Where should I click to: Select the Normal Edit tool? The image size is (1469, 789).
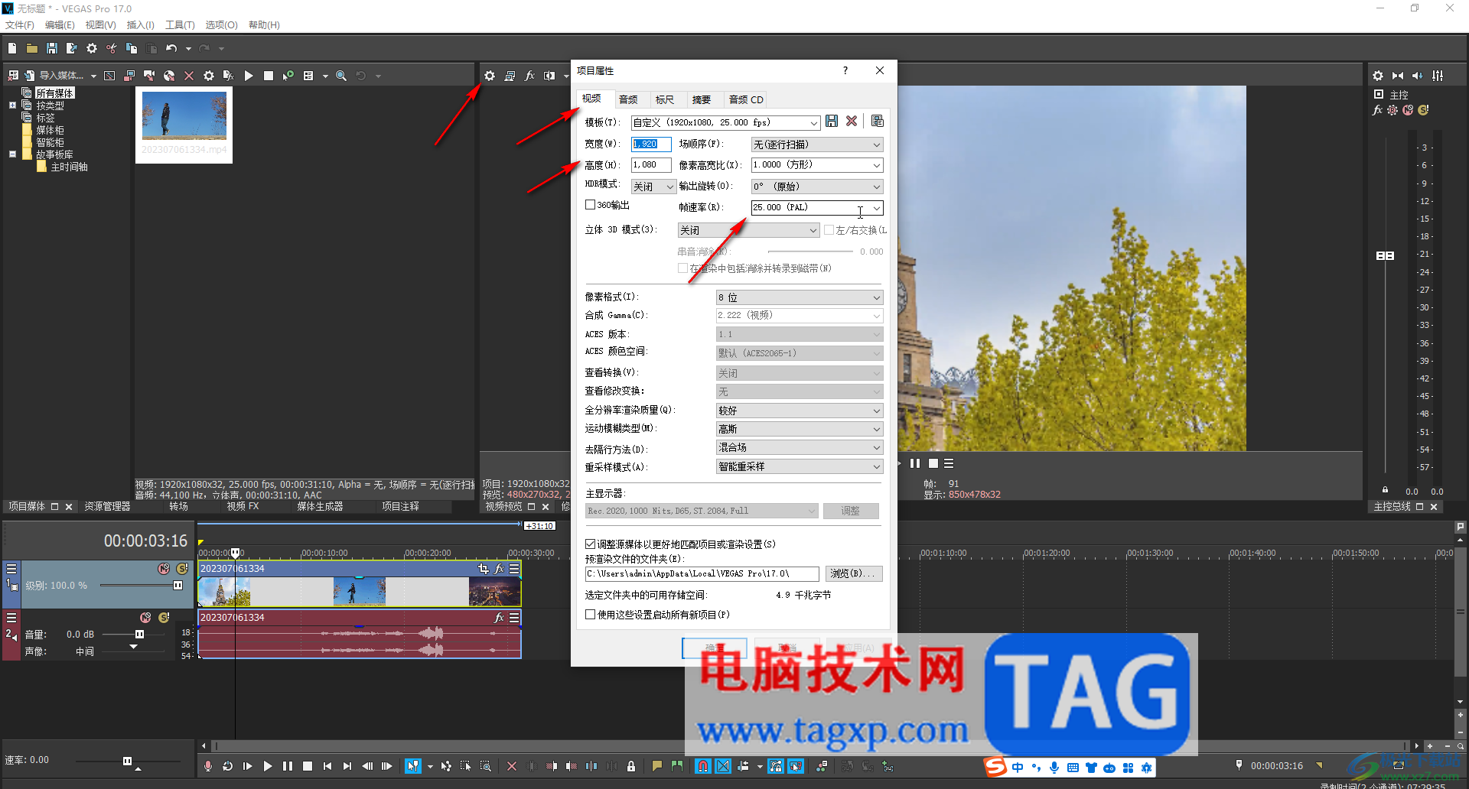point(413,766)
